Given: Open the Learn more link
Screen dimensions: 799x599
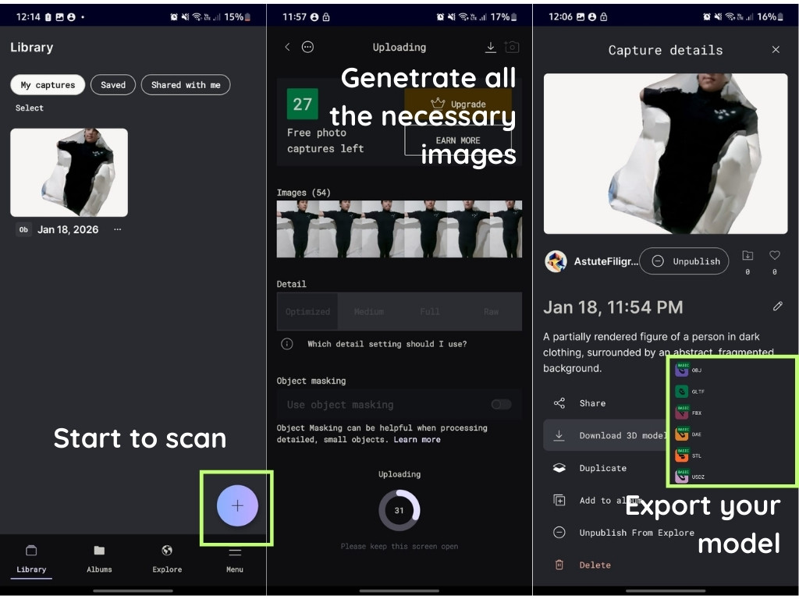Looking at the screenshot, I should pos(417,440).
